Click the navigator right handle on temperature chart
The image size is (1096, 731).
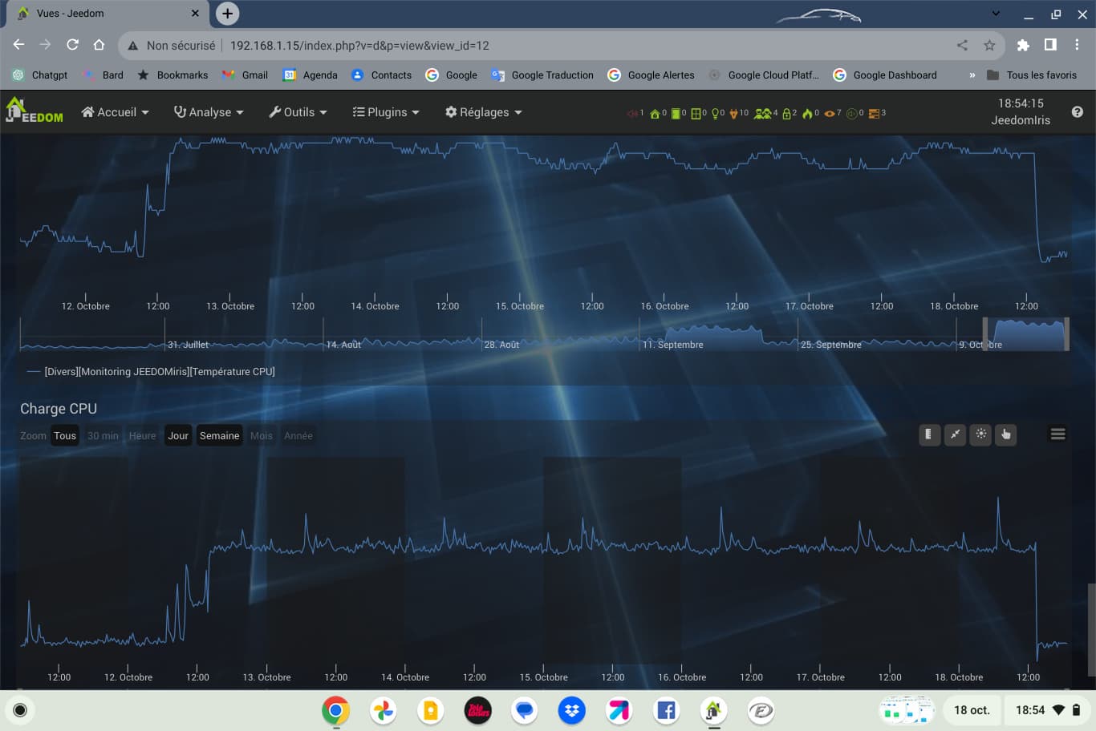point(1066,333)
